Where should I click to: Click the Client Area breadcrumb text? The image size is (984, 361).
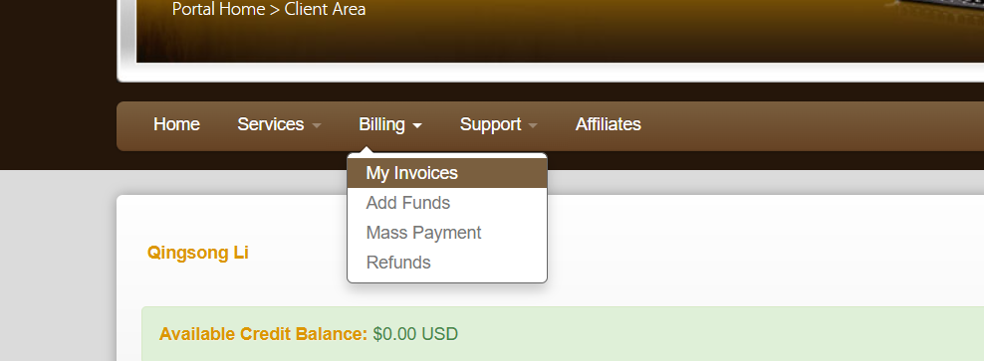[325, 9]
